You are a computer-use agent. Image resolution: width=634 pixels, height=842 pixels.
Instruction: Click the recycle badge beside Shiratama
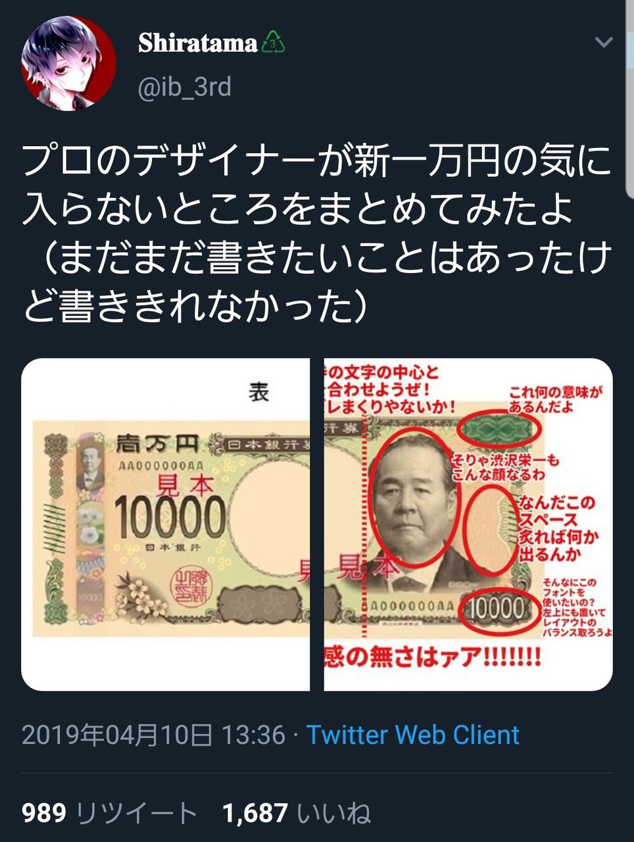274,43
